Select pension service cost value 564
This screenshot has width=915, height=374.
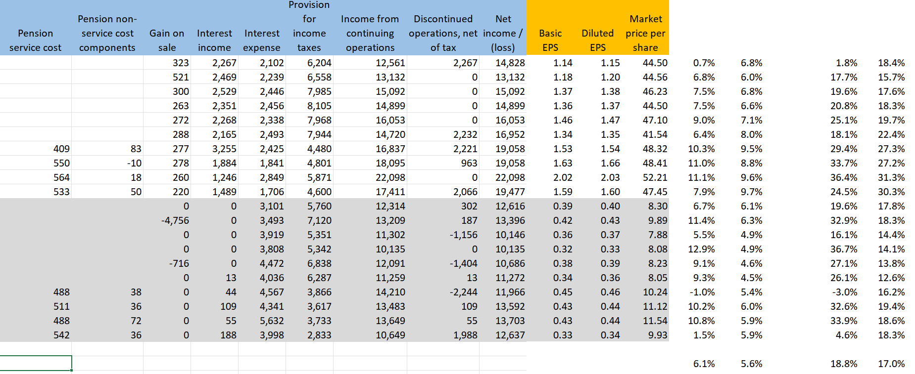pos(61,177)
